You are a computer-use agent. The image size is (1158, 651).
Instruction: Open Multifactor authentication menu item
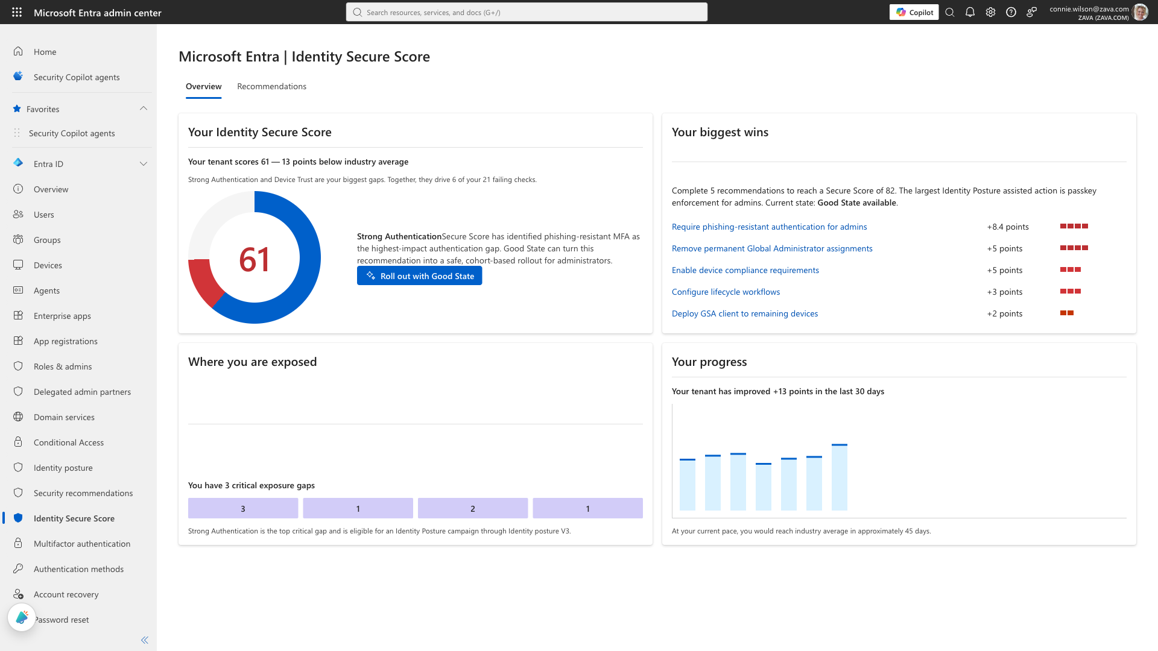tap(78, 543)
